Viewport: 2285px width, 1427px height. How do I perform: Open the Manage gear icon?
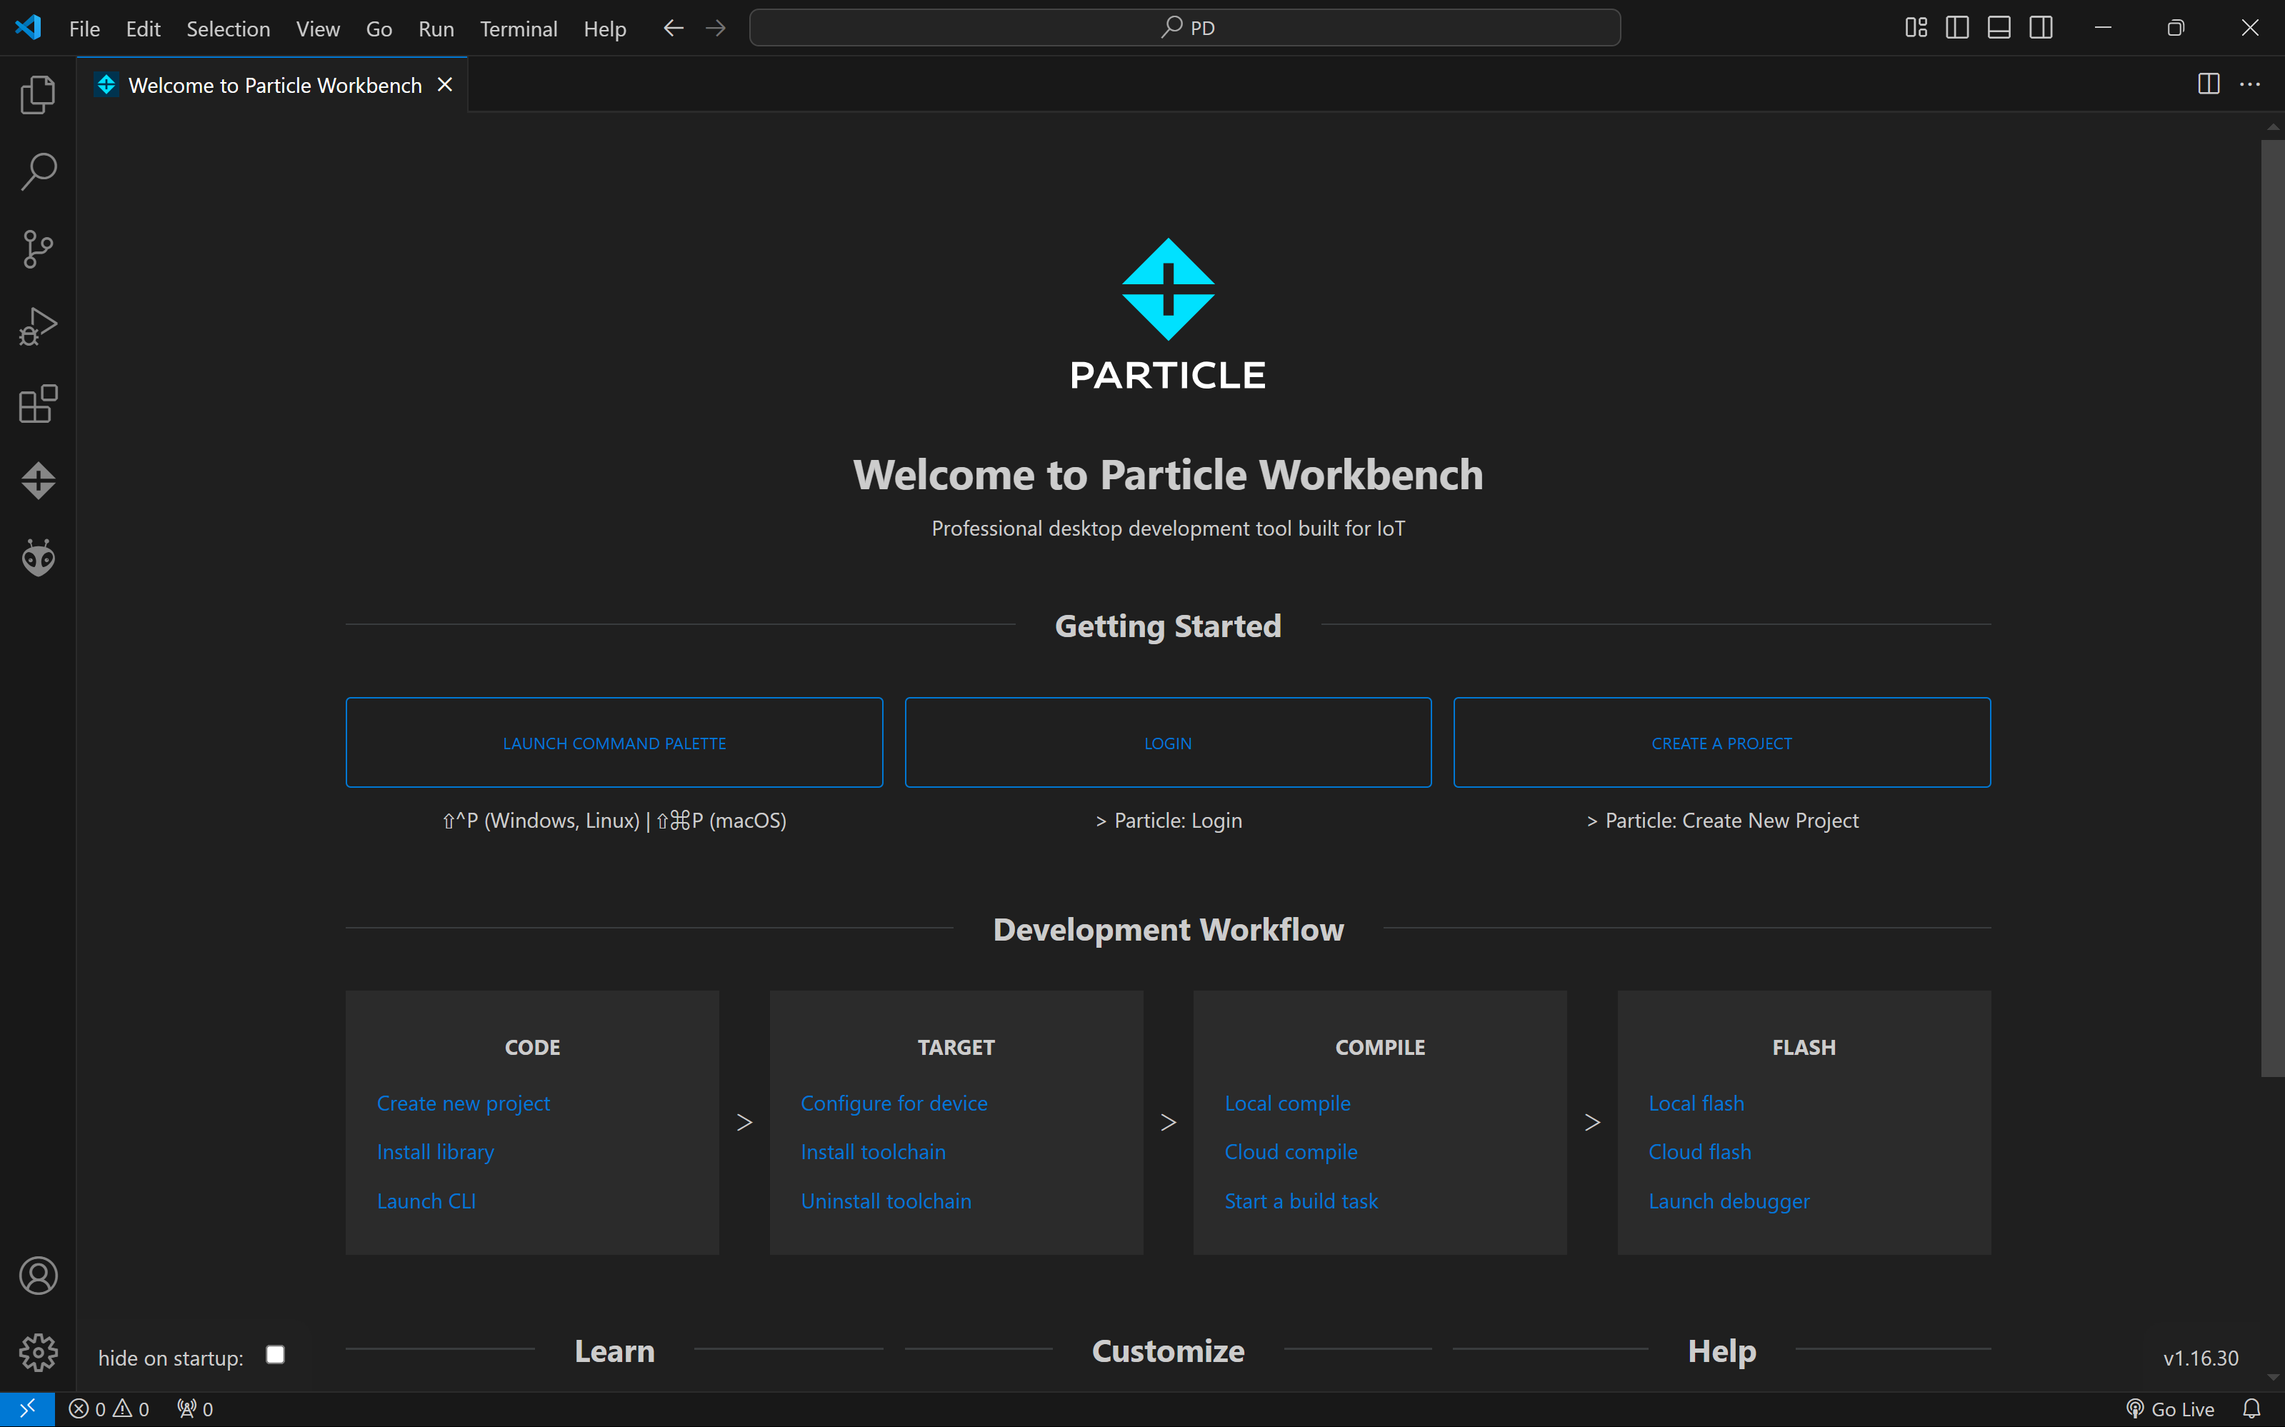click(38, 1353)
